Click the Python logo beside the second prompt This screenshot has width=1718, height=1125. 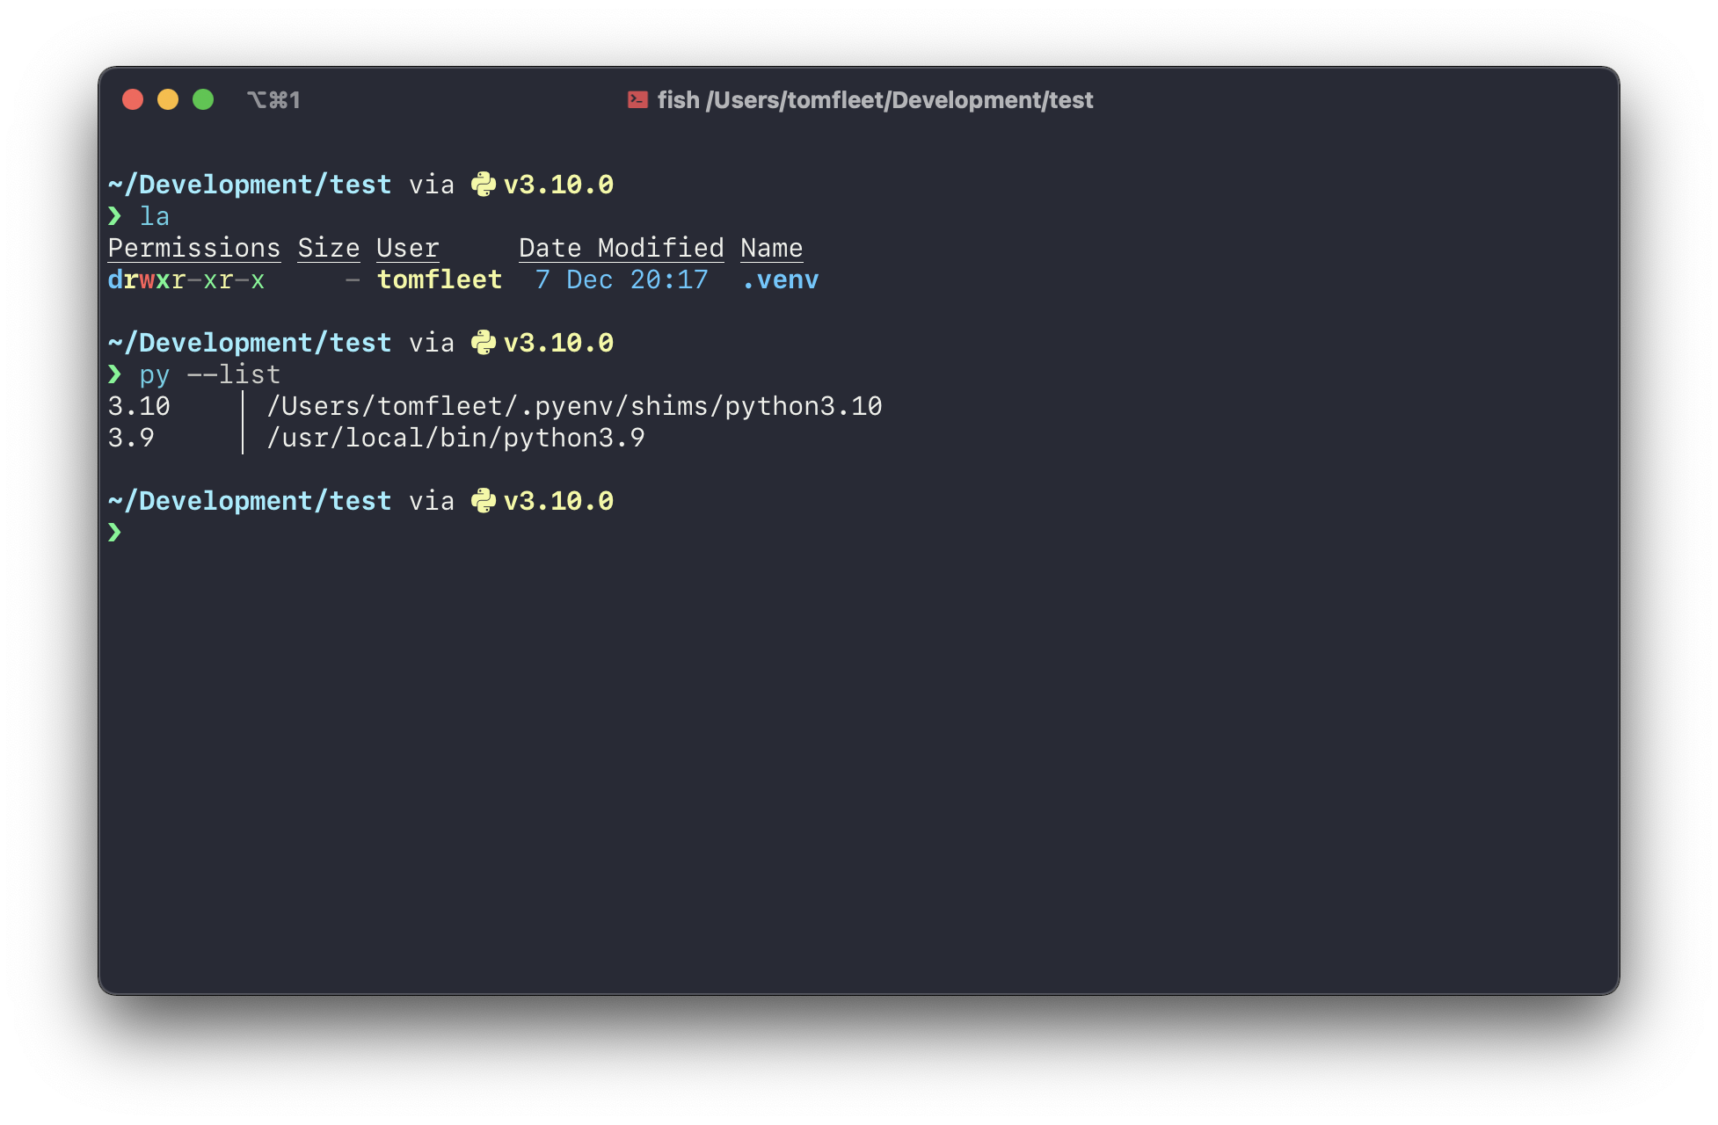point(484,343)
